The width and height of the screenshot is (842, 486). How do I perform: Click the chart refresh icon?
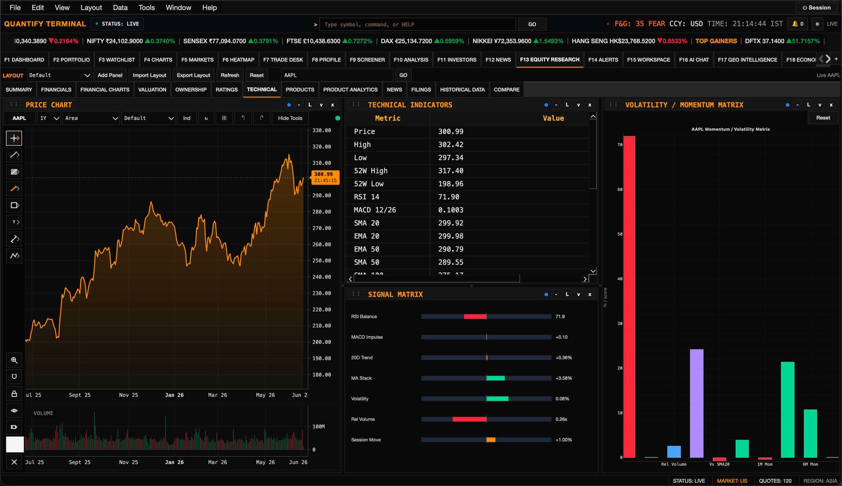click(206, 118)
